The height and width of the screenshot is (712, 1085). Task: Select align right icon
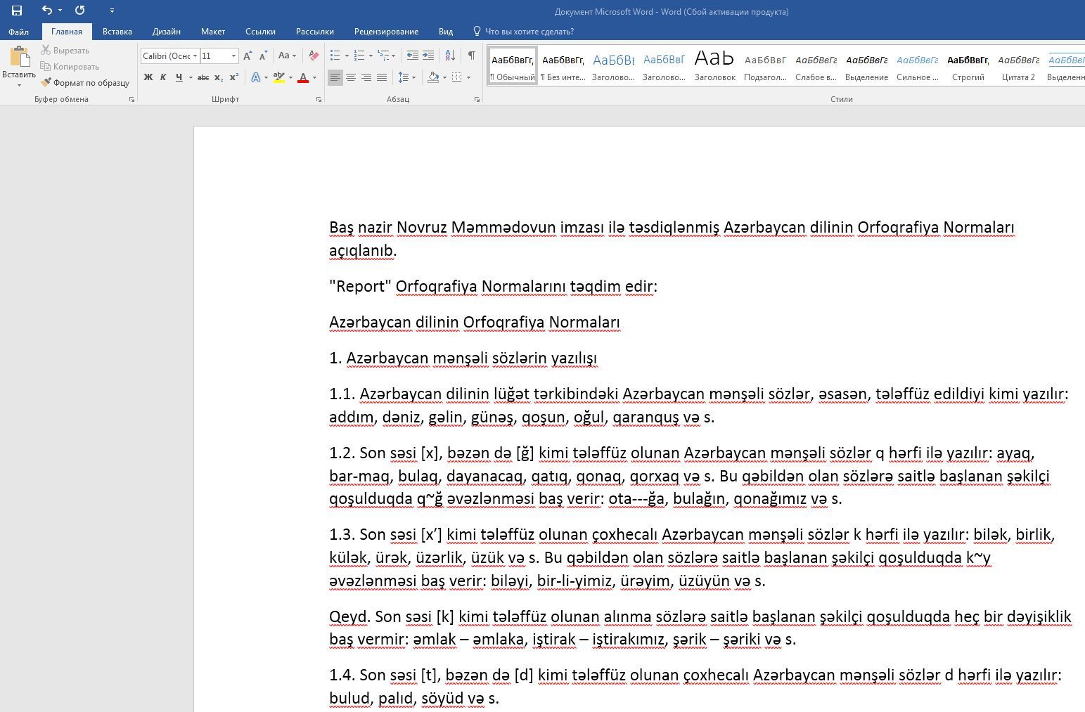pos(366,77)
